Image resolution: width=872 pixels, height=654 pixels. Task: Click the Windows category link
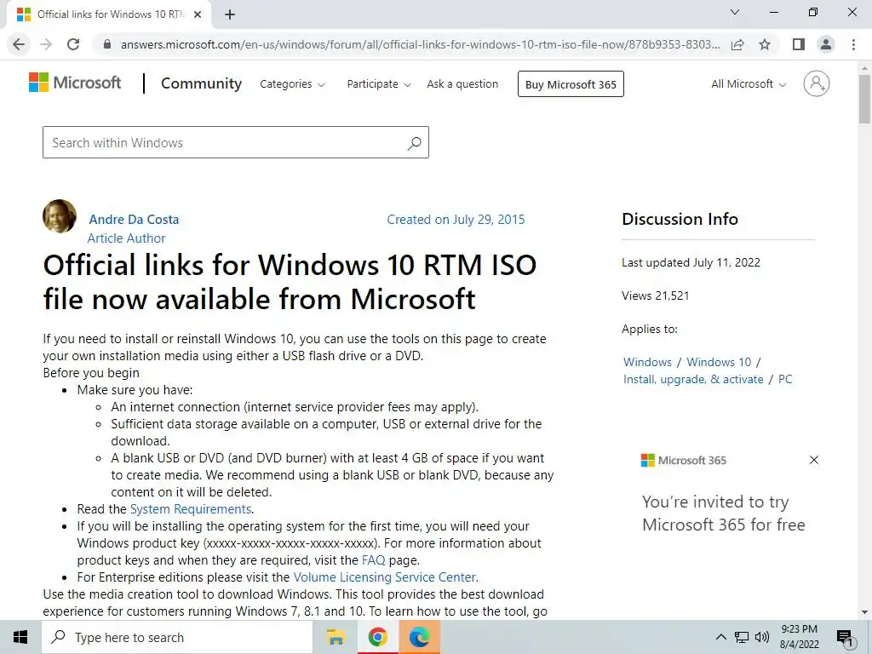click(647, 362)
